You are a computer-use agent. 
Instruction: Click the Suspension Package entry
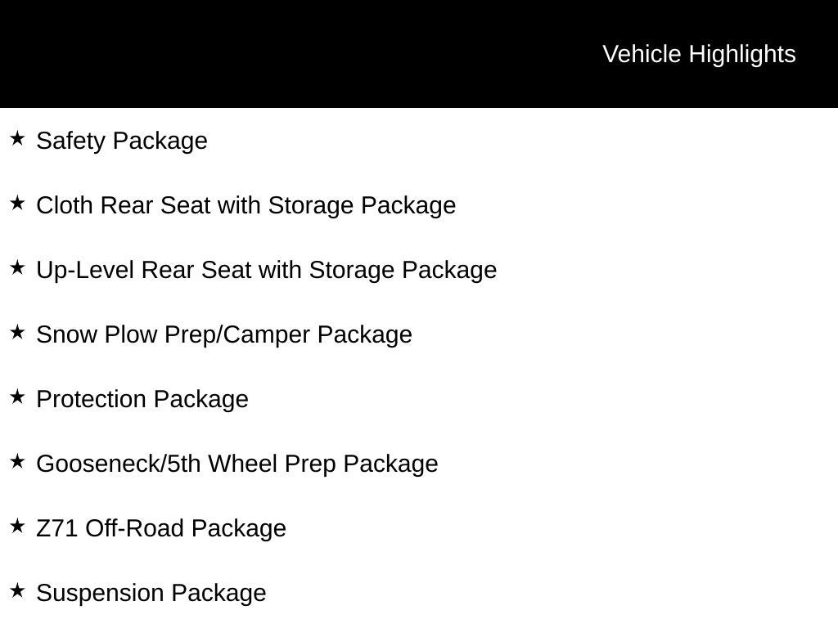(151, 594)
